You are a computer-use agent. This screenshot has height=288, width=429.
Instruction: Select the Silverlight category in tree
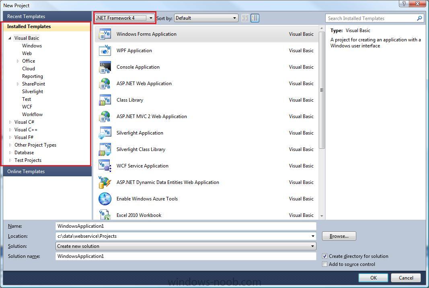click(x=33, y=92)
